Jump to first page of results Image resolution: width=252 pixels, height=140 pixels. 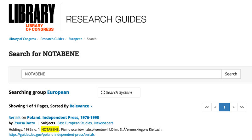click(x=207, y=107)
